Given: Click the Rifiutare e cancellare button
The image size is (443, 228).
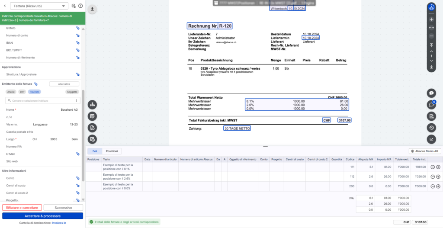Looking at the screenshot, I should click(x=22, y=208).
